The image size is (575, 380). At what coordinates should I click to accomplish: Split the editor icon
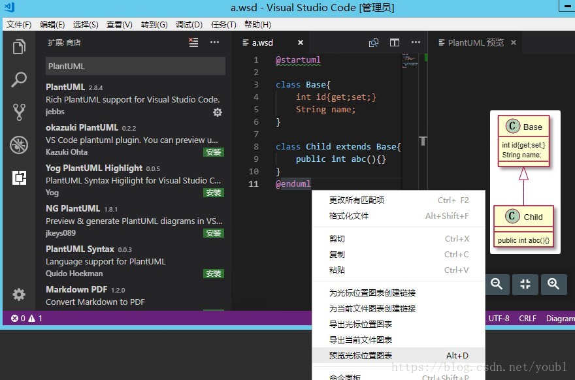[395, 43]
